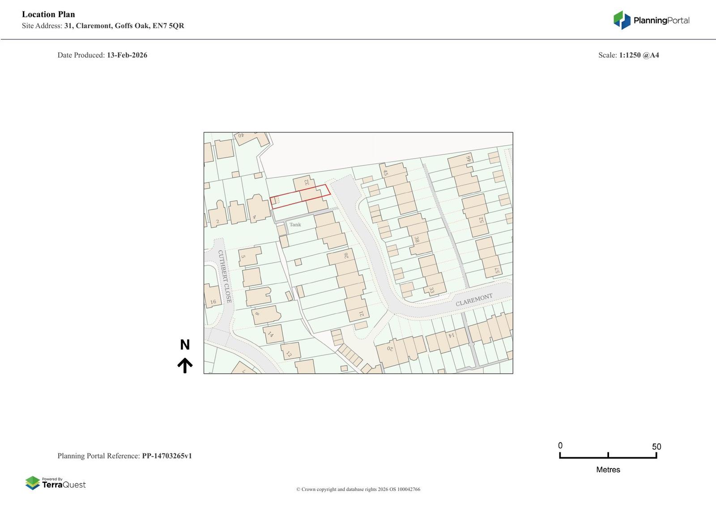Click the north arrow symbol
The height and width of the screenshot is (506, 716).
(185, 365)
